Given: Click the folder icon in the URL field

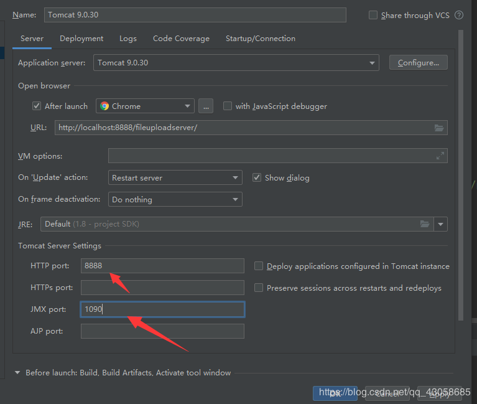Looking at the screenshot, I should coord(438,128).
